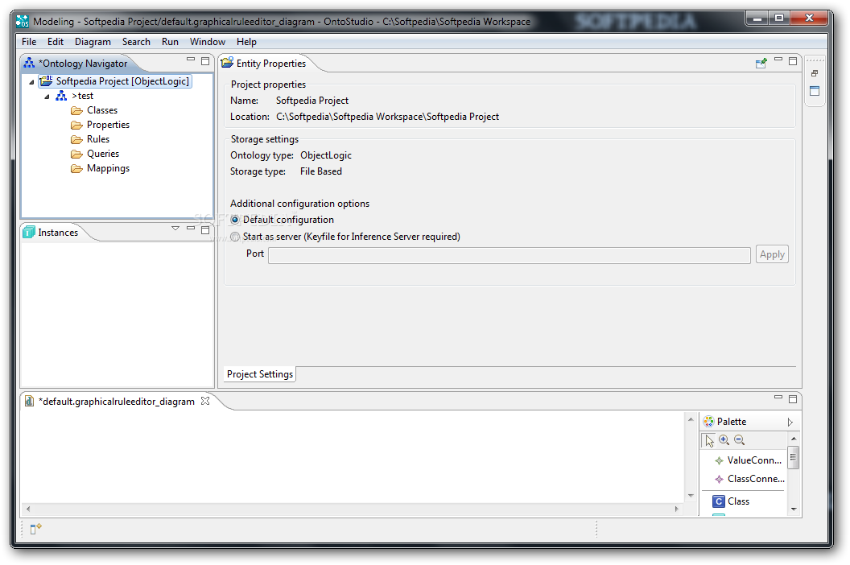Minimize the Entity Properties panel
This screenshot has width=850, height=565.
coord(778,59)
